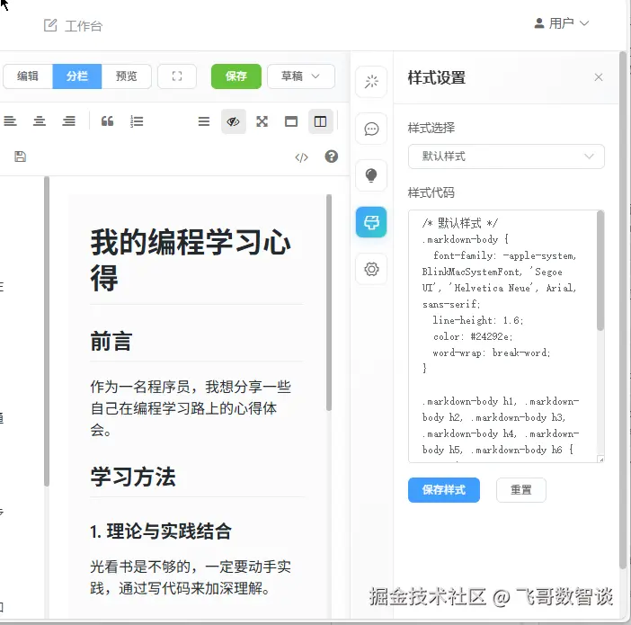
Task: Open the 用户 account dropdown
Action: 562,23
